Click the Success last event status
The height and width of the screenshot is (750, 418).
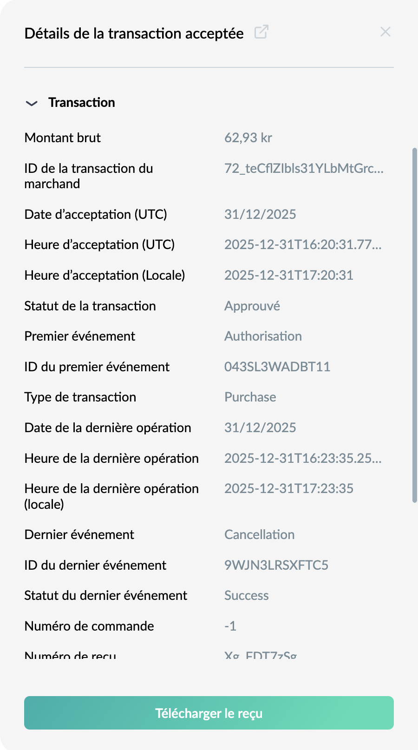click(x=247, y=596)
